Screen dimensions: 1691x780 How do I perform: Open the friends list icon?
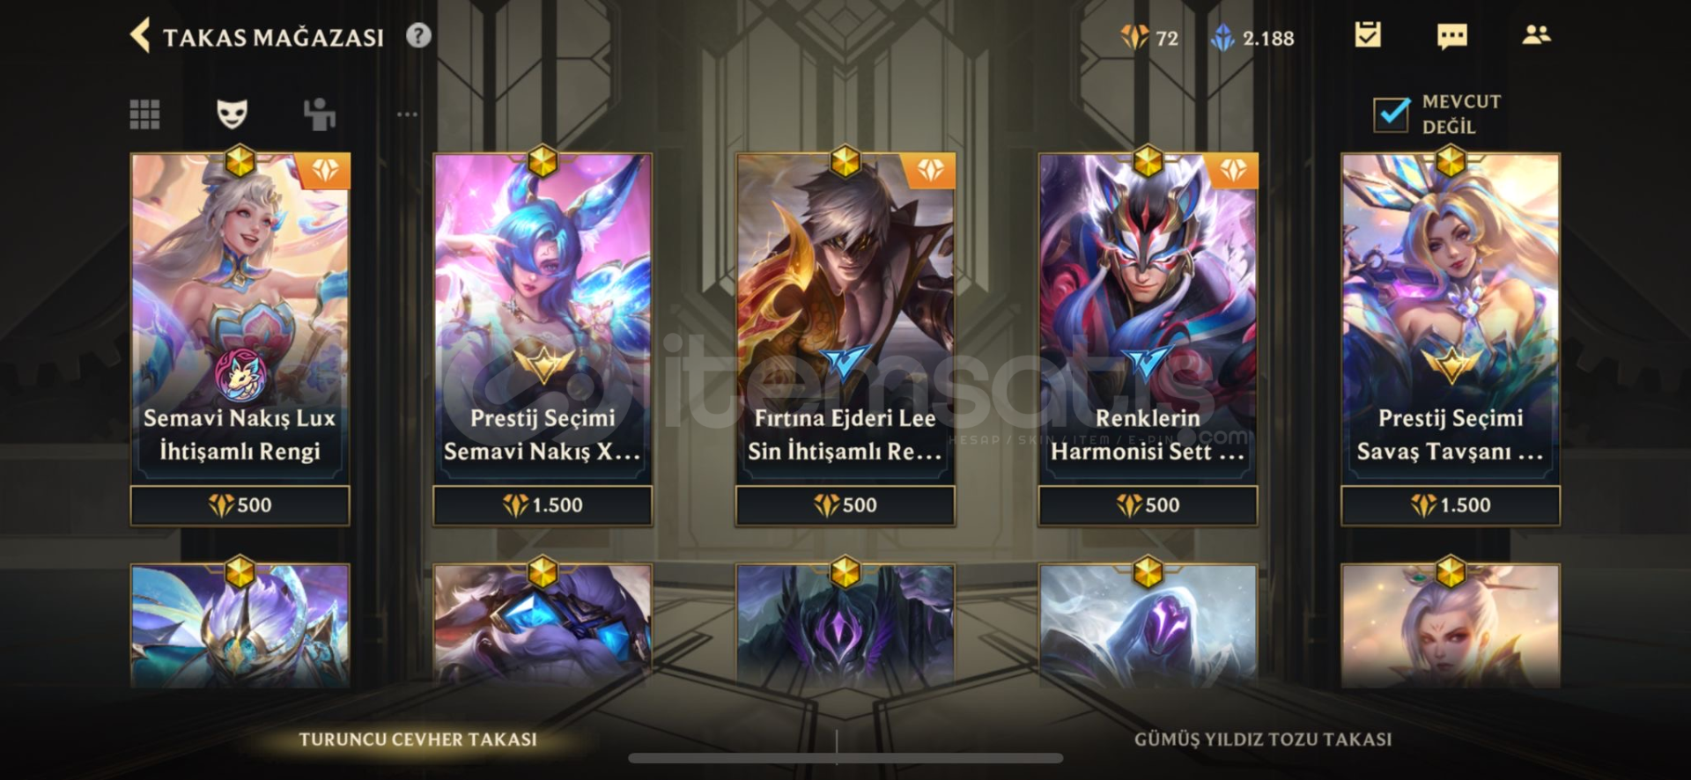pyautogui.click(x=1536, y=34)
